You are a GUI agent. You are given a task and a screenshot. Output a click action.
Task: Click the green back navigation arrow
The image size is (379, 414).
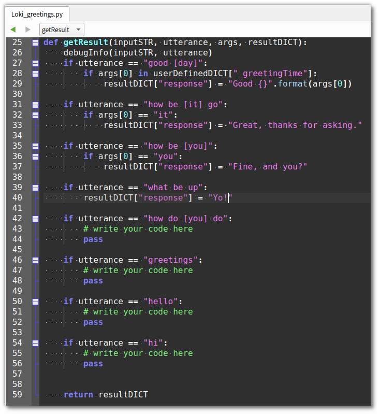click(x=13, y=30)
